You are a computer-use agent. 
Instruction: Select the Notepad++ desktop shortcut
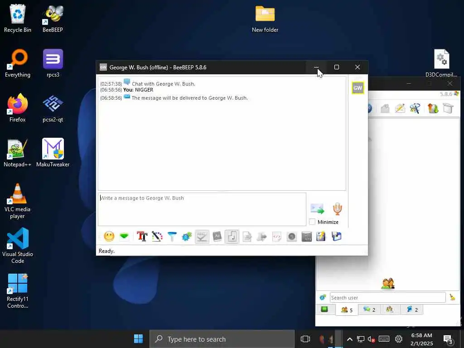click(x=18, y=153)
